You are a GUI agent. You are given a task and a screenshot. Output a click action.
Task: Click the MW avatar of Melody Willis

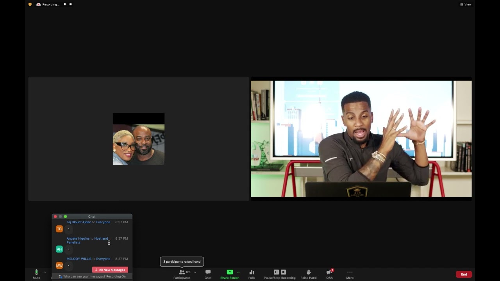[x=59, y=266]
